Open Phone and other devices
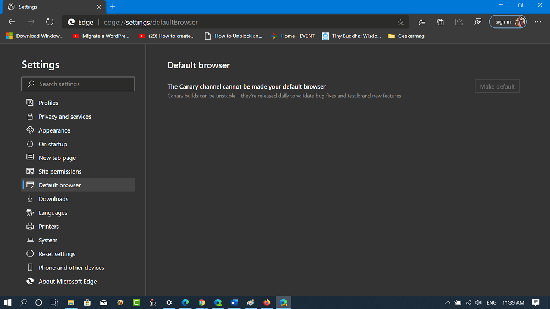Screen dimensions: 550x309 (78, 268)
